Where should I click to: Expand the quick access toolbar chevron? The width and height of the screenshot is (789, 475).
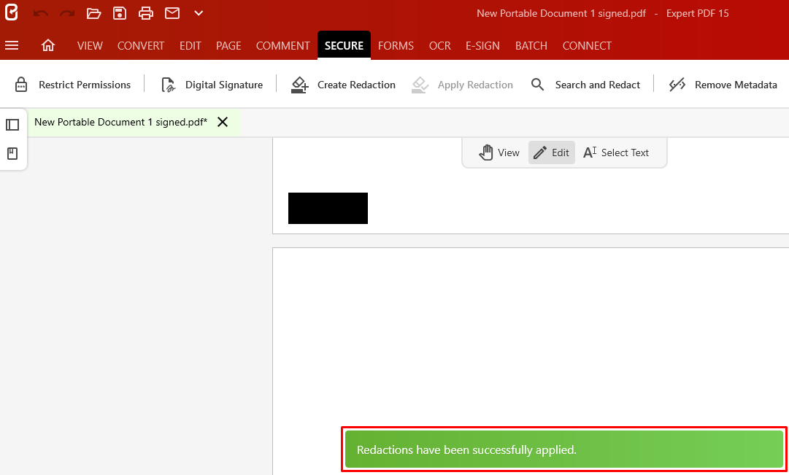[199, 13]
